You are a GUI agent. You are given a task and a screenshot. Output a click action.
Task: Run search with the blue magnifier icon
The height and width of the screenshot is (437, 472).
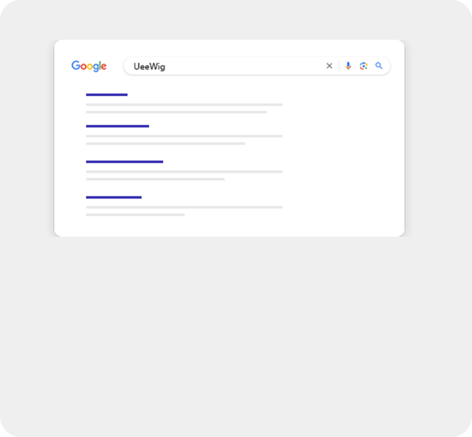(x=378, y=65)
